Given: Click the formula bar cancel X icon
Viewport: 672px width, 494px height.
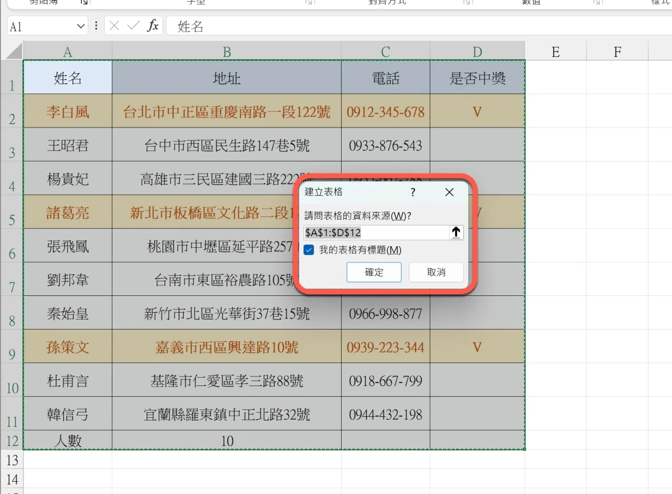Looking at the screenshot, I should (x=114, y=26).
